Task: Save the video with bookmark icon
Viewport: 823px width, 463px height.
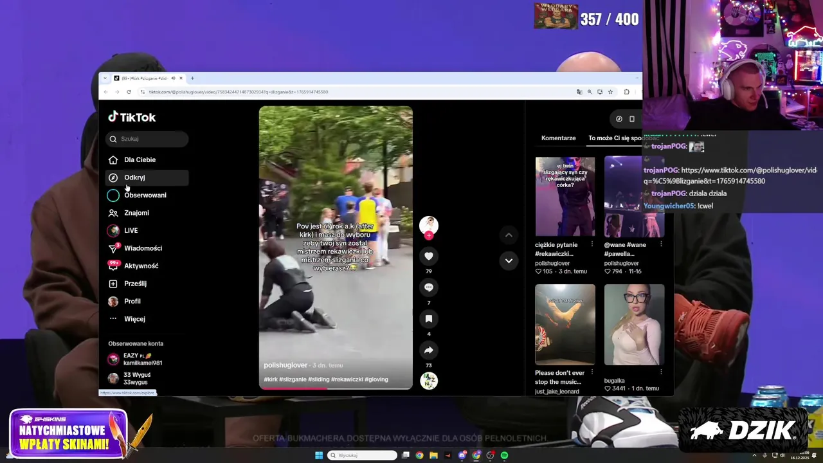Action: (x=429, y=319)
